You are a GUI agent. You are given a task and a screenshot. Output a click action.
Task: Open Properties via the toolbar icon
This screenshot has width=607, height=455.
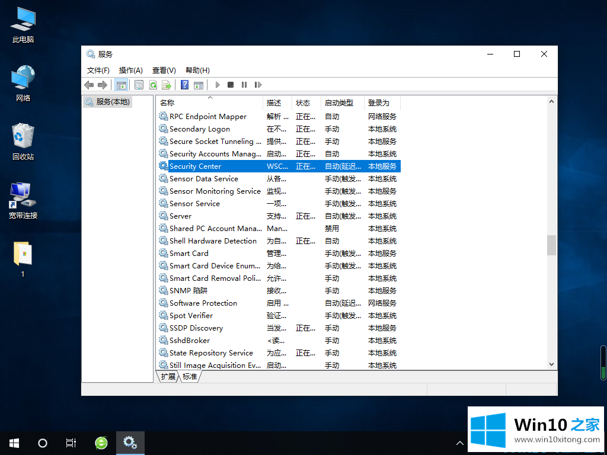point(139,85)
